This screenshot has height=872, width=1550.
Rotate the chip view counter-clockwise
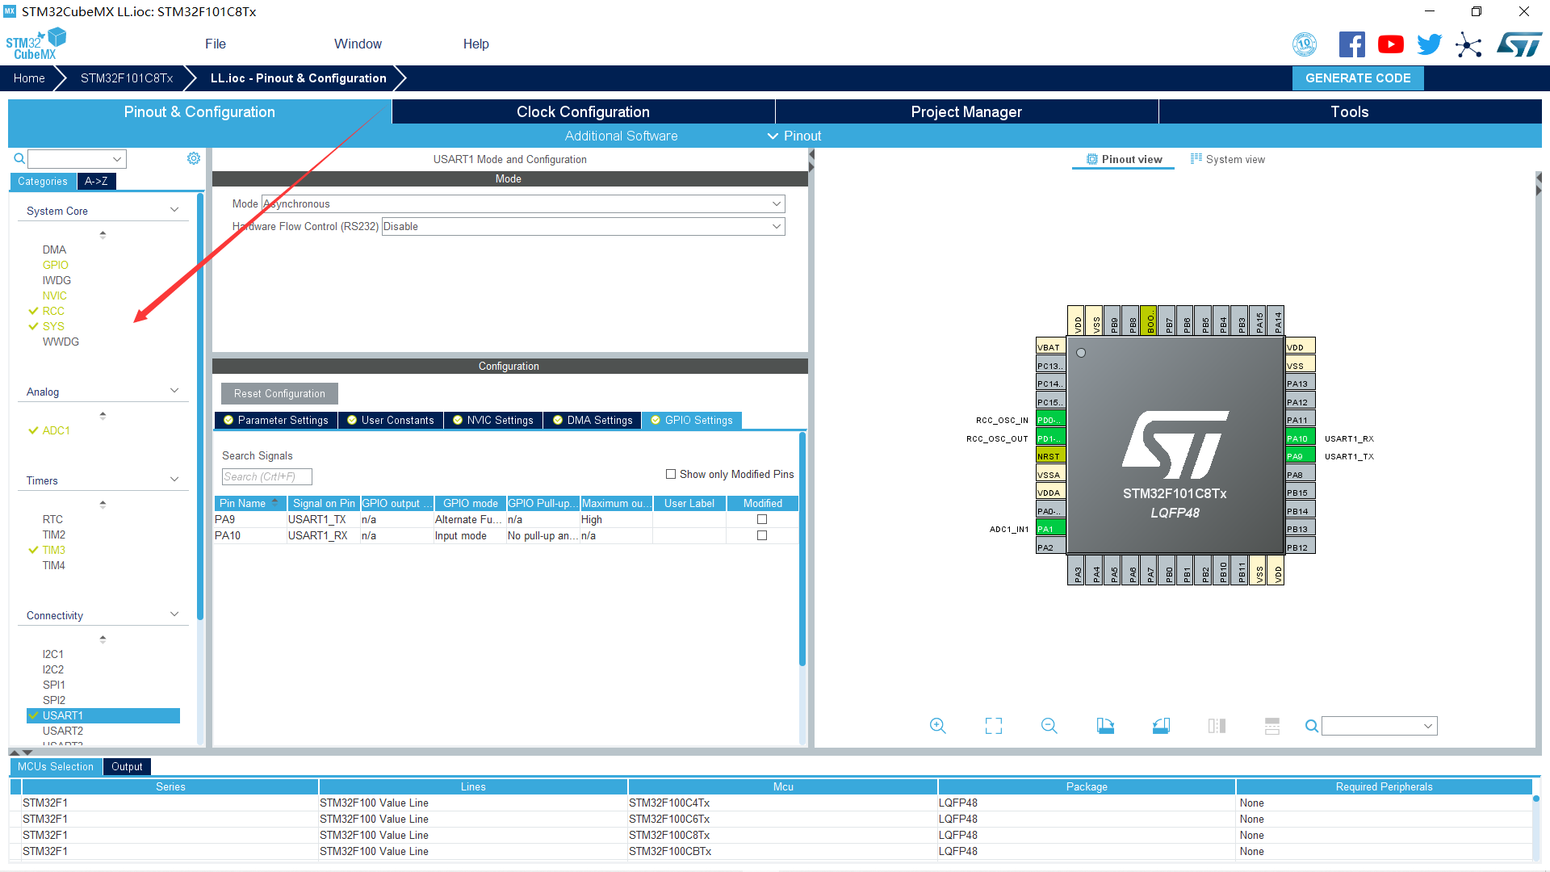coord(1161,726)
